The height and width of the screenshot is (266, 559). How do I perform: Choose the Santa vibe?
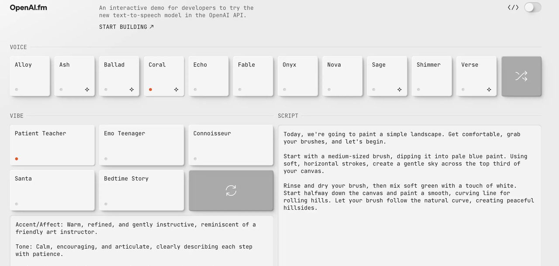coord(52,190)
